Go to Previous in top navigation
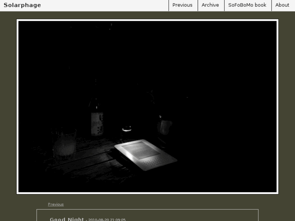This screenshot has height=221, width=295. click(x=182, y=5)
